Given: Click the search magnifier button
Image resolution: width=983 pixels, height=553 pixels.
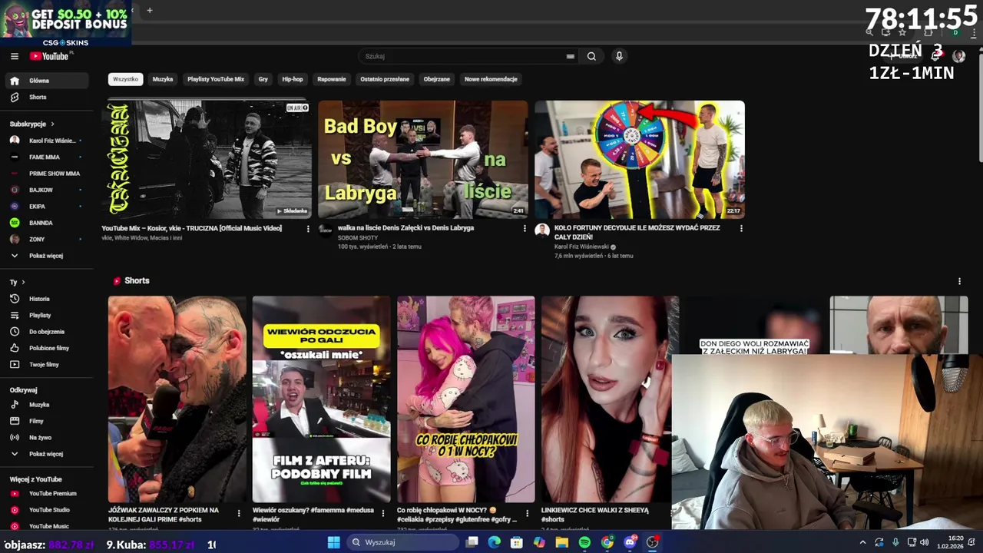Looking at the screenshot, I should click(x=591, y=56).
